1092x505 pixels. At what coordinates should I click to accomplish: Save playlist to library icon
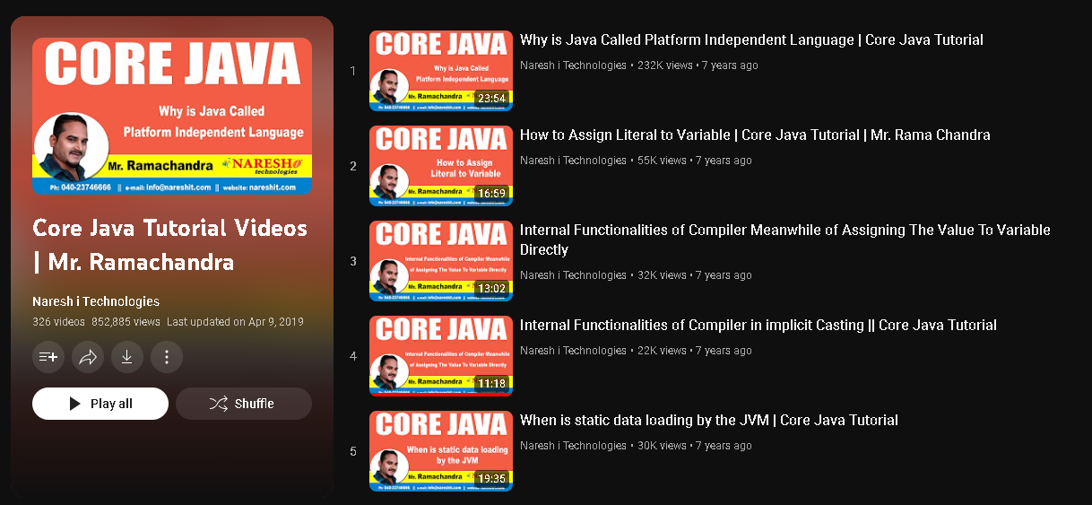click(48, 357)
